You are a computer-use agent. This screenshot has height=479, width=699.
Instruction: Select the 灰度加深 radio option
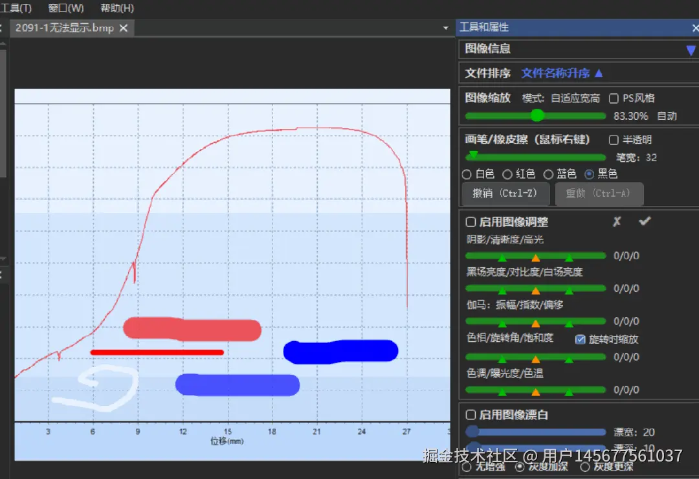click(520, 467)
